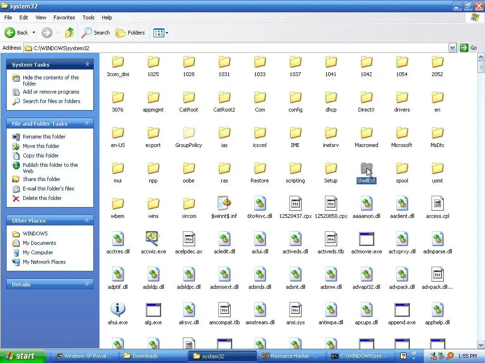
Task: Open the File menu
Action: click(x=8, y=17)
